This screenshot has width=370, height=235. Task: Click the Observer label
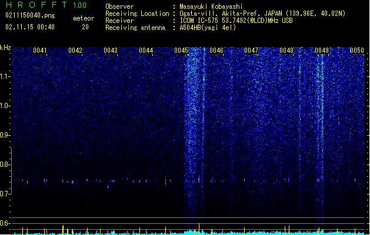click(x=119, y=6)
